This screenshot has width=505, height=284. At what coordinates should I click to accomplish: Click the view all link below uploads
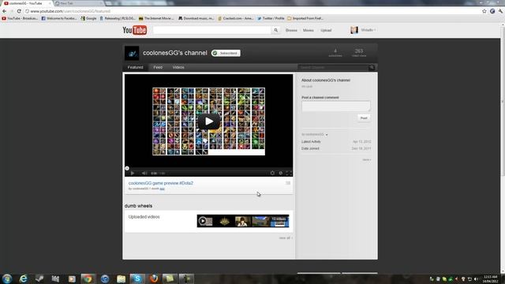pos(286,238)
